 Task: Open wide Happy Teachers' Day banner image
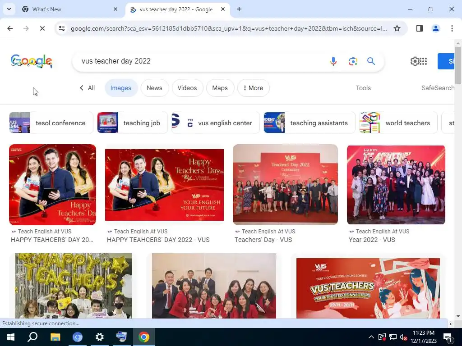(164, 185)
